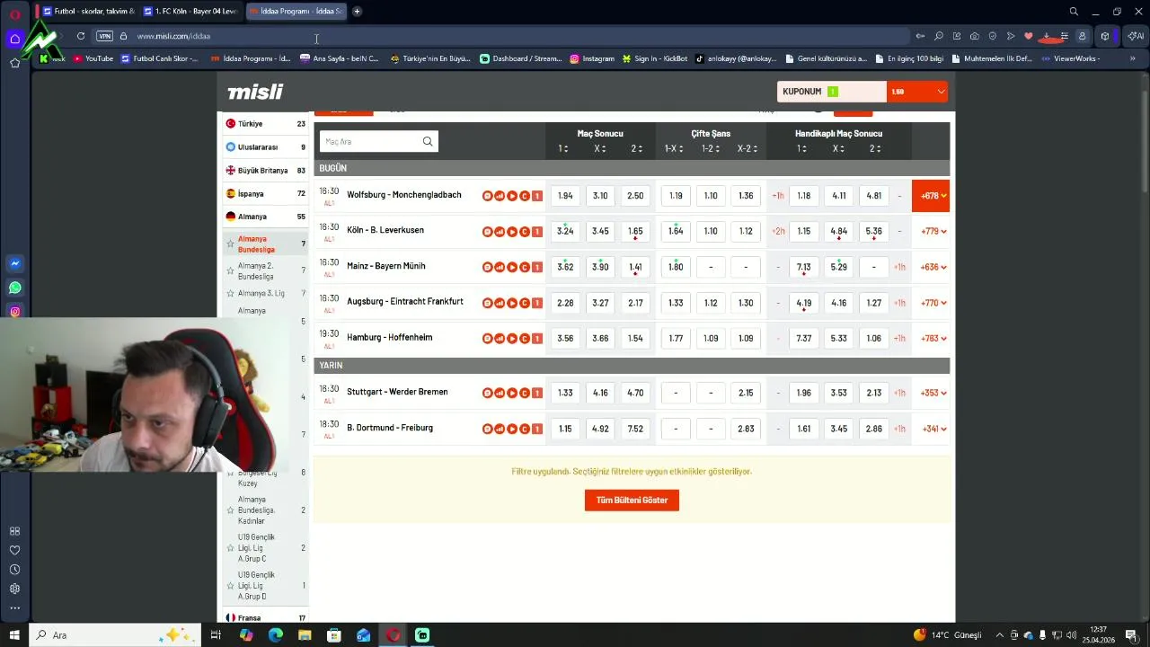Favorite the Almanya 2. Bundesliga star
The width and height of the screenshot is (1150, 647).
coord(231,271)
